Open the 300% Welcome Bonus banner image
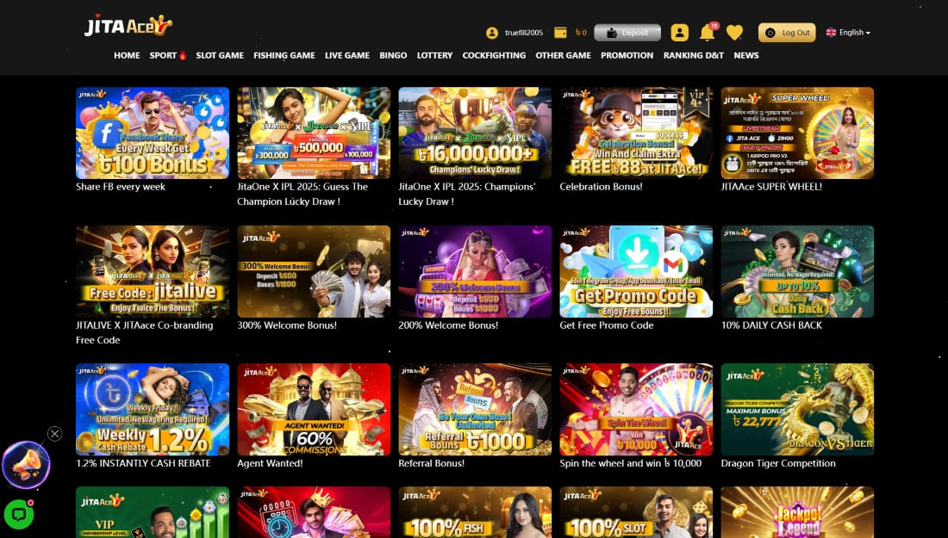This screenshot has width=948, height=538. pos(314,272)
